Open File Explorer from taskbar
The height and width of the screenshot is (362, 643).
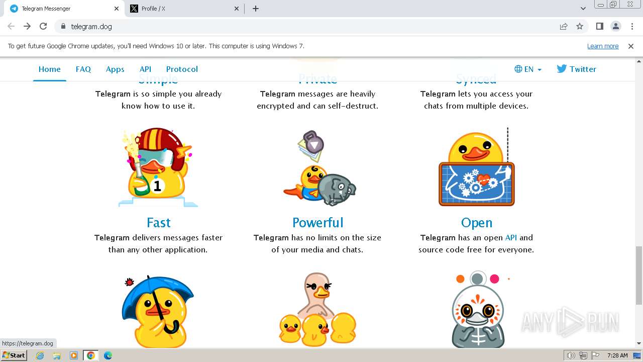pyautogui.click(x=57, y=355)
